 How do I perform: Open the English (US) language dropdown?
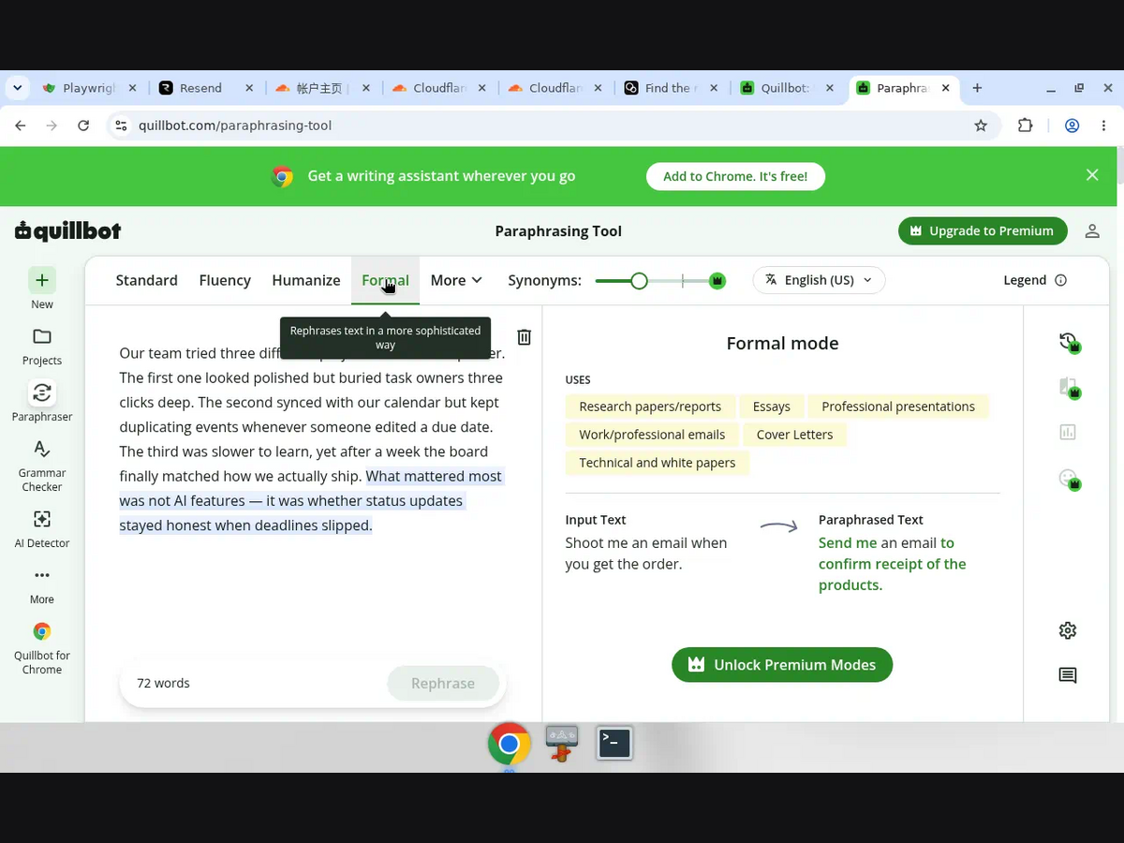[819, 280]
